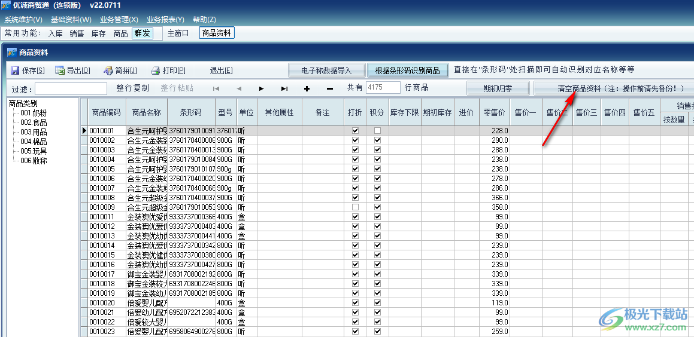Image resolution: width=694 pixels, height=337 pixels.
Task: Click the 电子称数据导入 button
Action: point(326,71)
